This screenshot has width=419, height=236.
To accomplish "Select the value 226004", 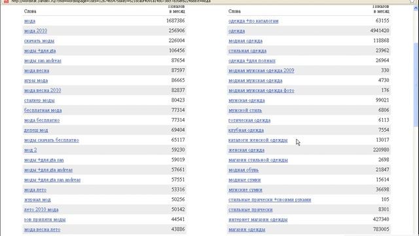I will 177,41.
